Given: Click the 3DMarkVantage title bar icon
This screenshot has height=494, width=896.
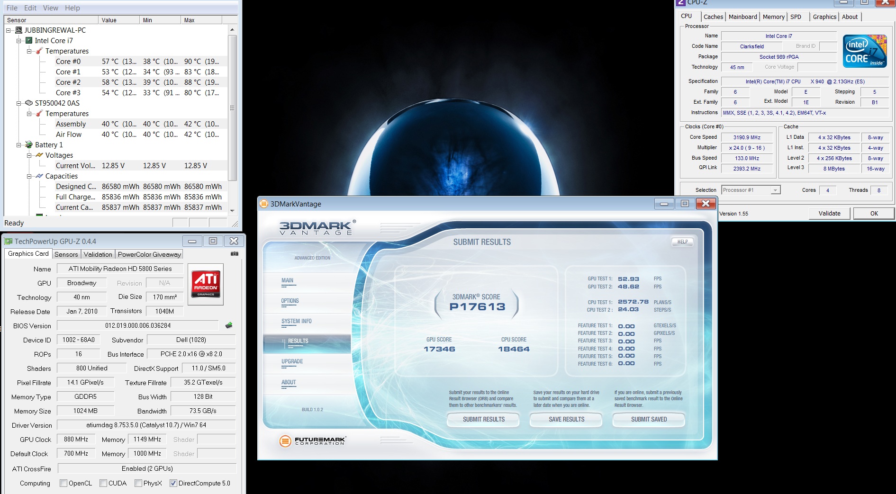Looking at the screenshot, I should click(x=264, y=204).
